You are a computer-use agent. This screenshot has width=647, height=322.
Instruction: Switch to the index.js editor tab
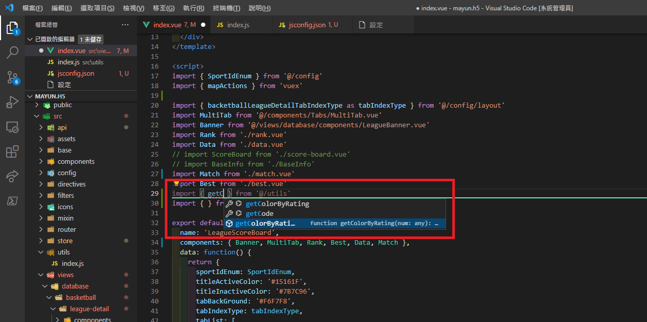(238, 25)
